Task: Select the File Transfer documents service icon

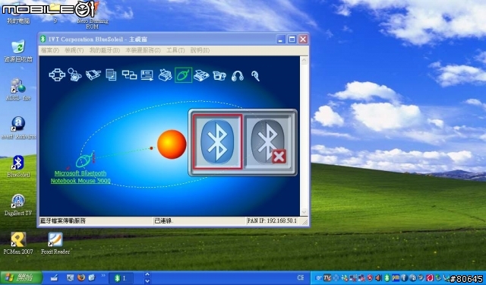Action: 111,75
